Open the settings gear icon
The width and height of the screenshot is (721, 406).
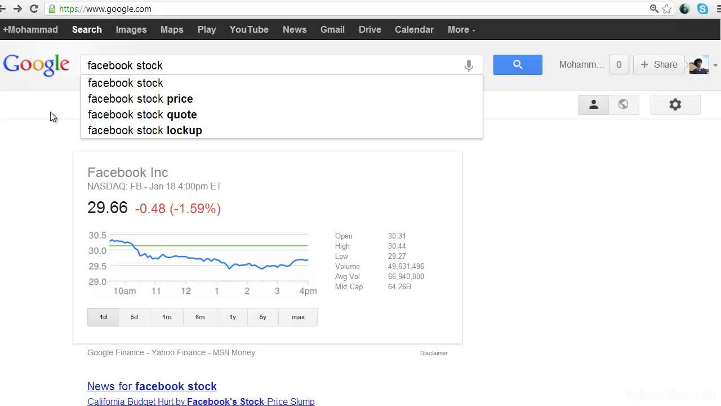click(675, 105)
